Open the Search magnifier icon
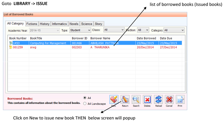This screenshot has height=122, width=223. [x=136, y=99]
